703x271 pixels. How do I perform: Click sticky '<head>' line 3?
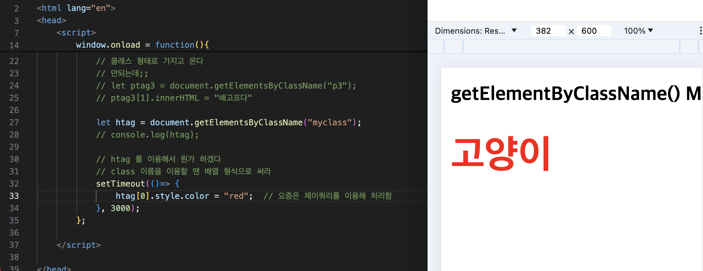coord(51,20)
